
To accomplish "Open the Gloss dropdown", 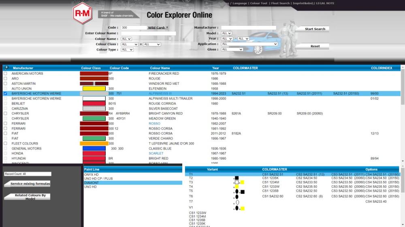I will (x=232, y=49).
